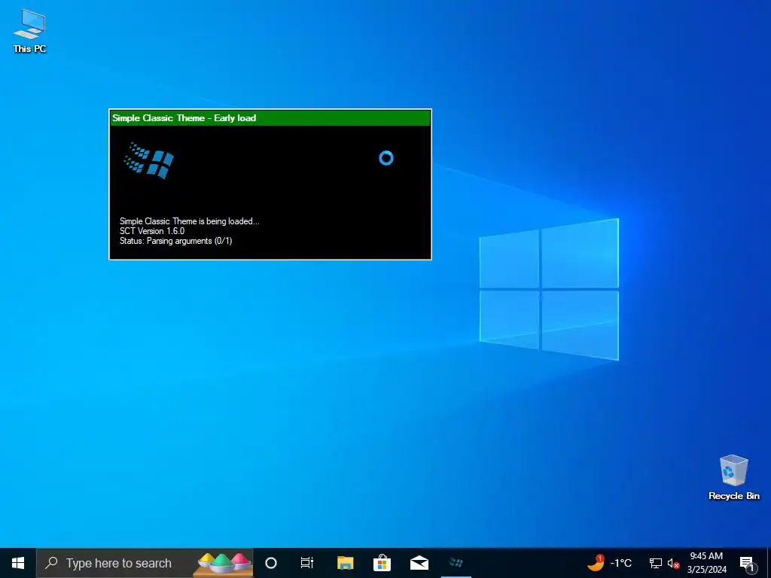Click 'Status: Parsing arguments (0/1)' text
771x578 pixels.
[175, 241]
